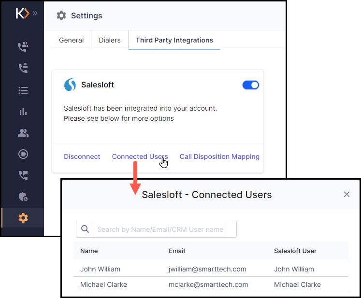Open the single-agent phone icon in sidebar
The image size is (361, 298).
[x=23, y=68]
